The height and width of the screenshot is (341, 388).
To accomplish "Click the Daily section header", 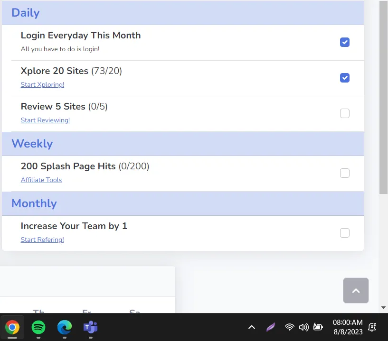I will (183, 13).
